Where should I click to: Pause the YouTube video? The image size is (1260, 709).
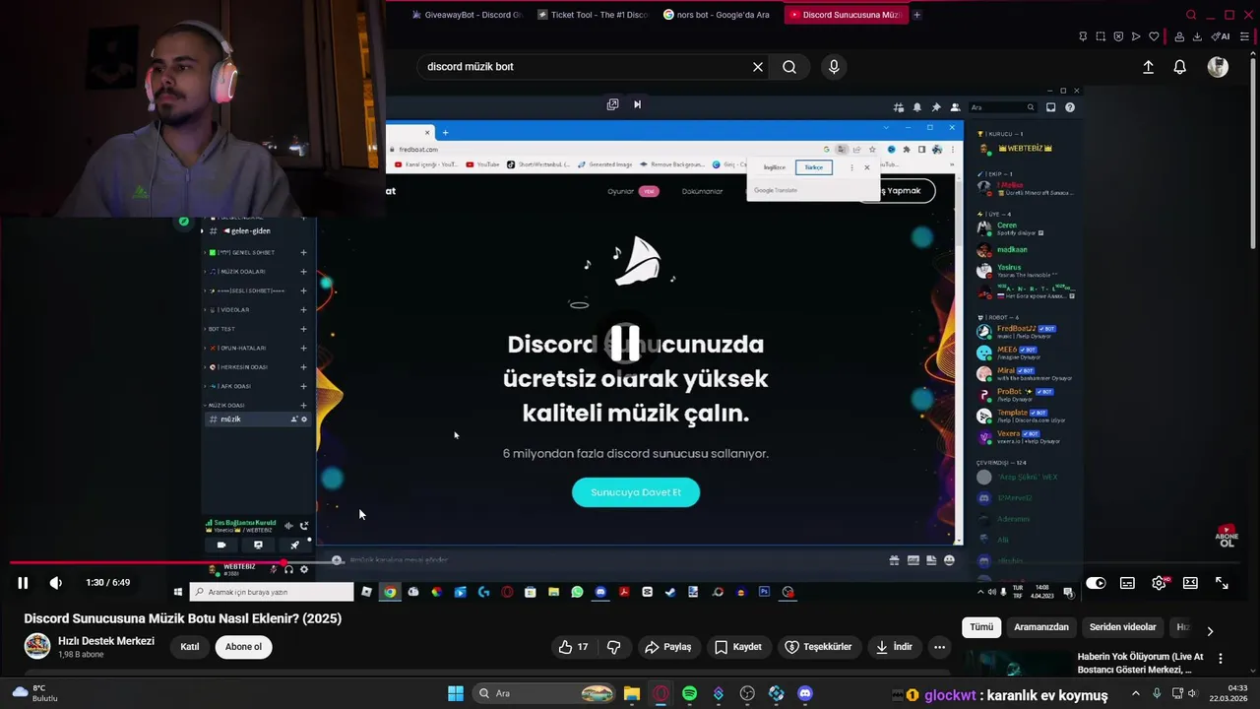pos(23,583)
